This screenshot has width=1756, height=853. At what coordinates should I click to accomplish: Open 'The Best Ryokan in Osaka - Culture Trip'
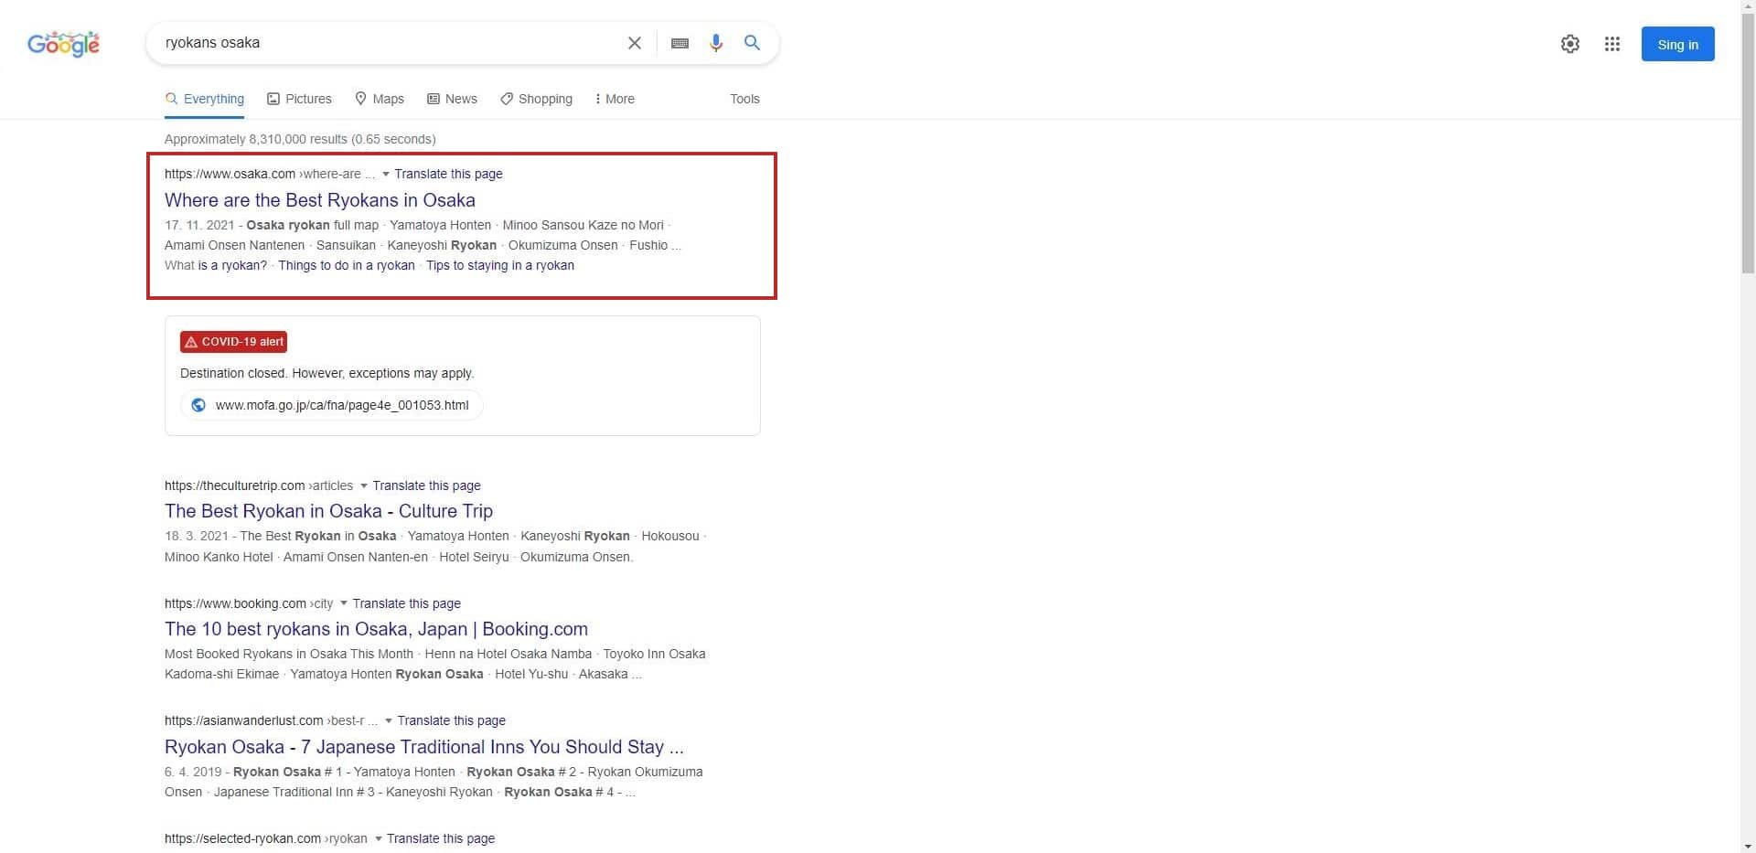pyautogui.click(x=328, y=511)
